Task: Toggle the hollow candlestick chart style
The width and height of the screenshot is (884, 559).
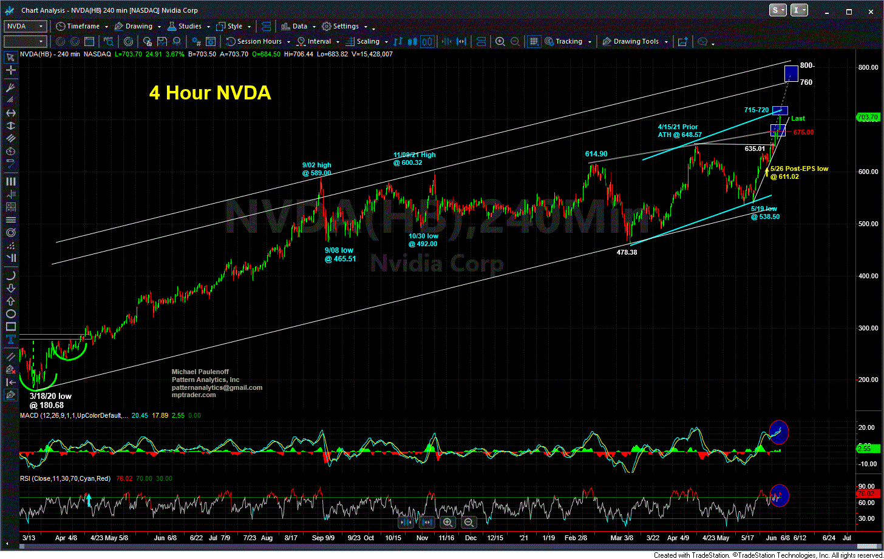Action: point(427,41)
